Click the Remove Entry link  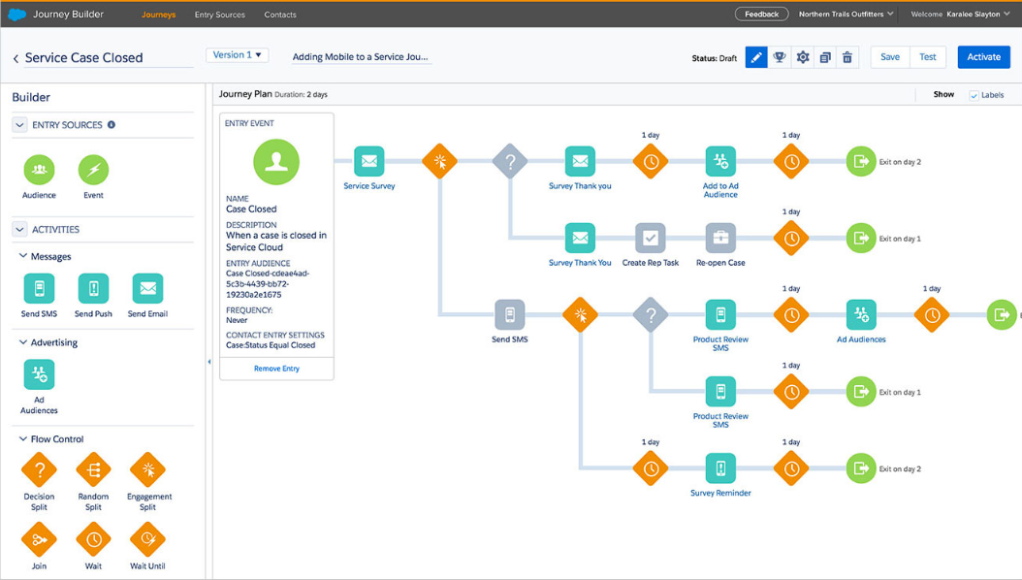(x=276, y=369)
